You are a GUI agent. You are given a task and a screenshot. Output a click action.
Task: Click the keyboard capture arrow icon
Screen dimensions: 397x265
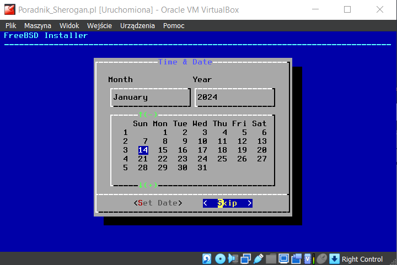coord(334,259)
